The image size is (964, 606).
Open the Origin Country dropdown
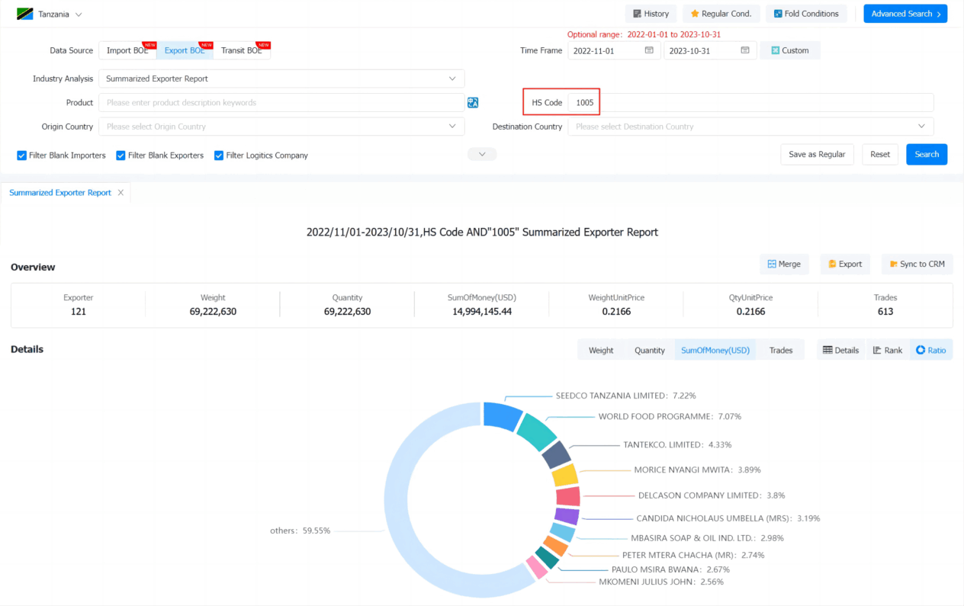(x=281, y=127)
